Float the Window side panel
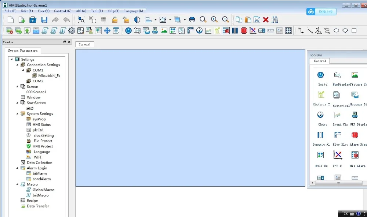Viewport: 367px width, 217px height. point(64,42)
